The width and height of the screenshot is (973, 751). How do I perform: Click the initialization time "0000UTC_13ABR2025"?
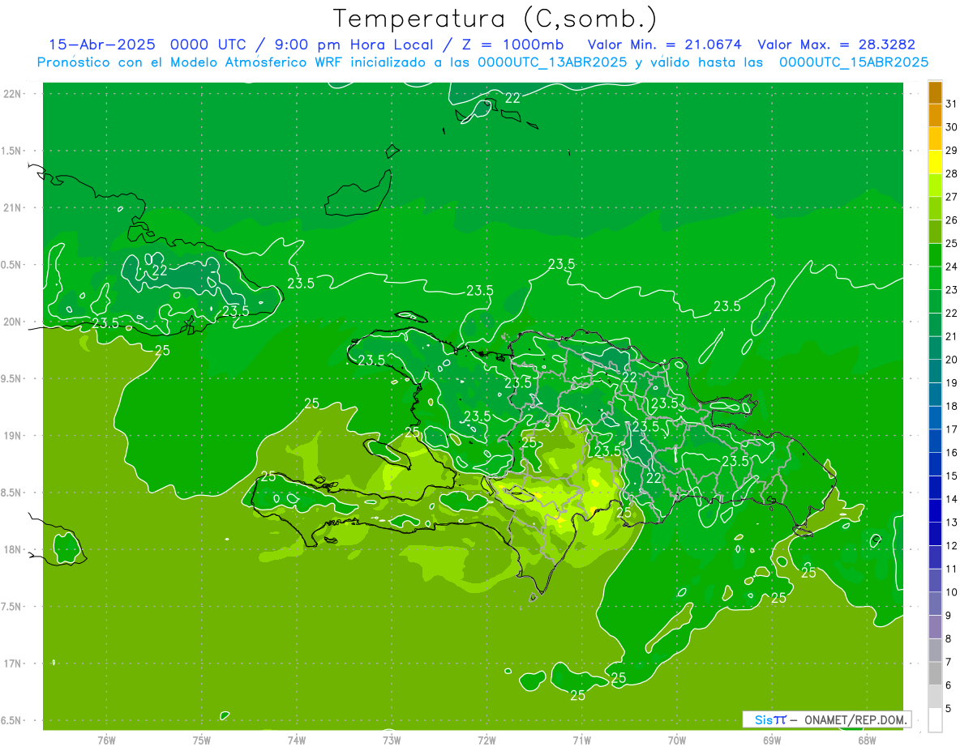click(x=553, y=62)
